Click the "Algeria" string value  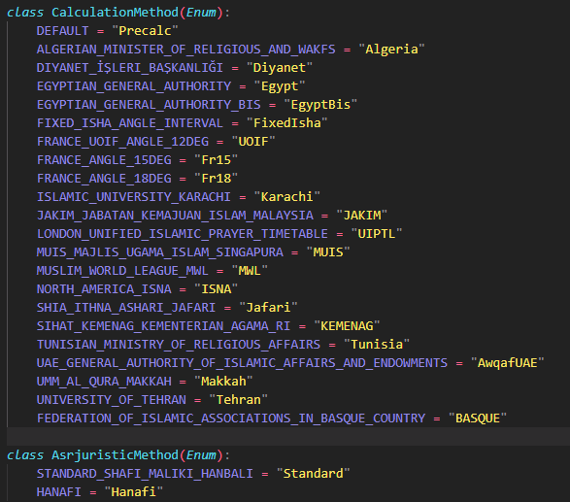(x=391, y=50)
